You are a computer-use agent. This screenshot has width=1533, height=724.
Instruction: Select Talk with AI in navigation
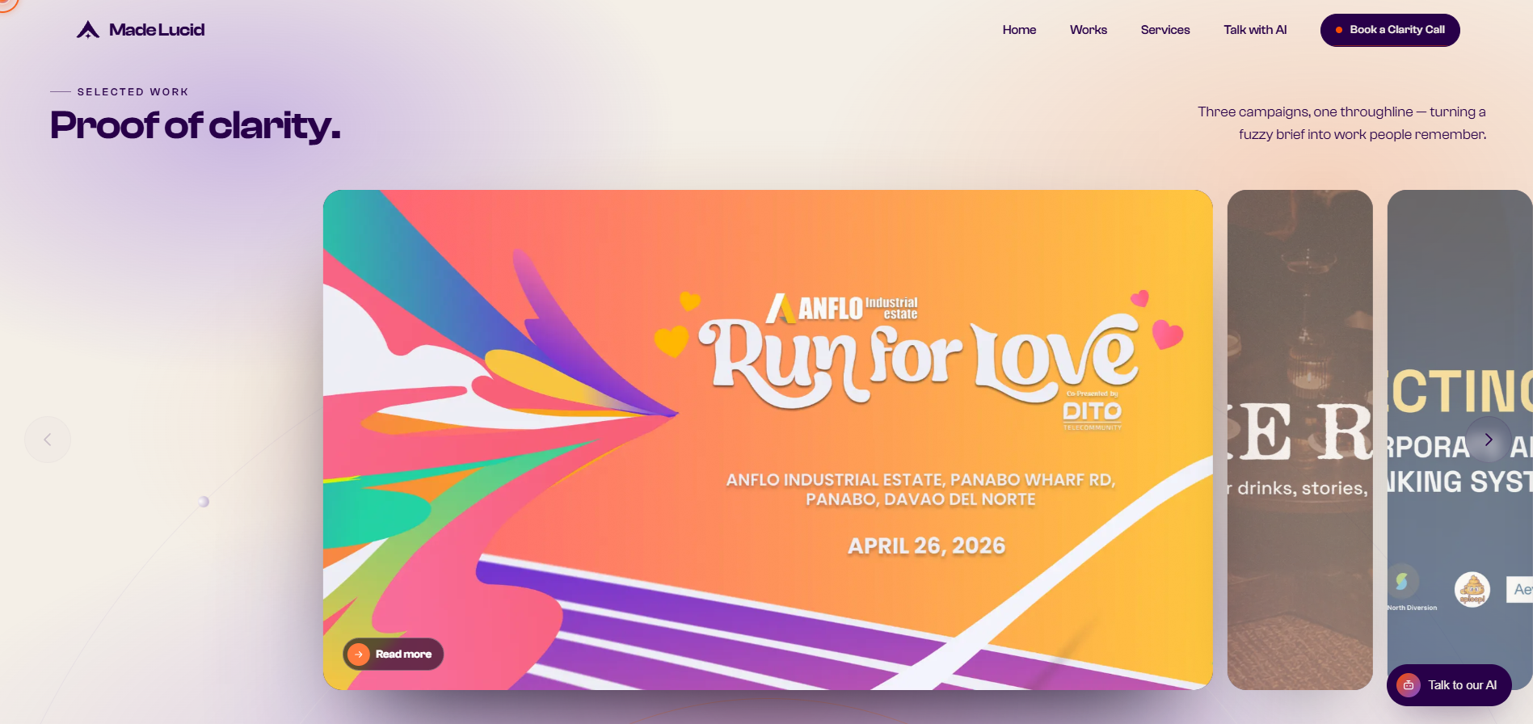tap(1255, 30)
